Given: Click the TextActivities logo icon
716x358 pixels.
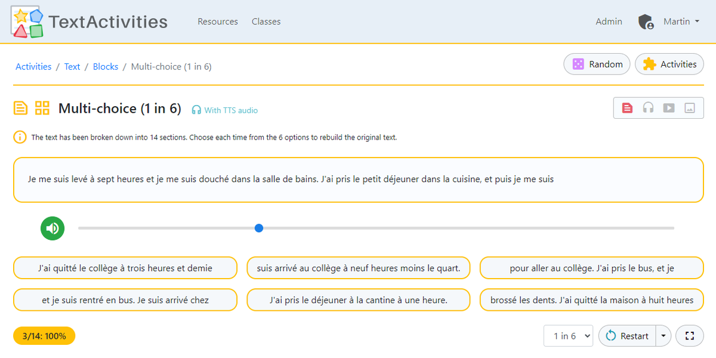Looking at the screenshot, I should tap(27, 22).
